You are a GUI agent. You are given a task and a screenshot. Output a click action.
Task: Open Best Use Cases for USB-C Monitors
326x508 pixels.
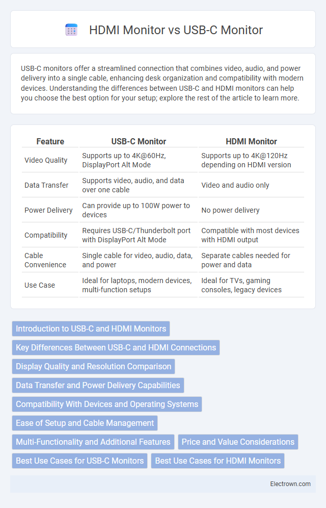[x=79, y=461]
